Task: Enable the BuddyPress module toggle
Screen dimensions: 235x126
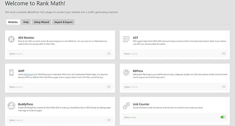Action: [x=108, y=120]
